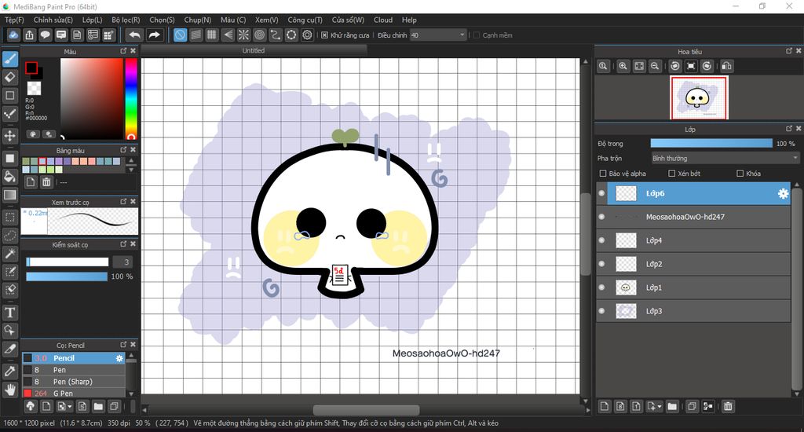
Task: Open the Pha trộn blend mode dropdown
Action: click(725, 158)
